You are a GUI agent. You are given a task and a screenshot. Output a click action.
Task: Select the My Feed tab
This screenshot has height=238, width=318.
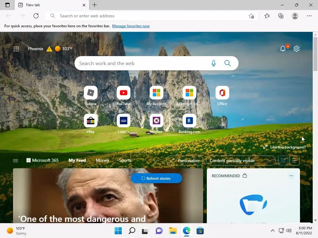coord(77,160)
